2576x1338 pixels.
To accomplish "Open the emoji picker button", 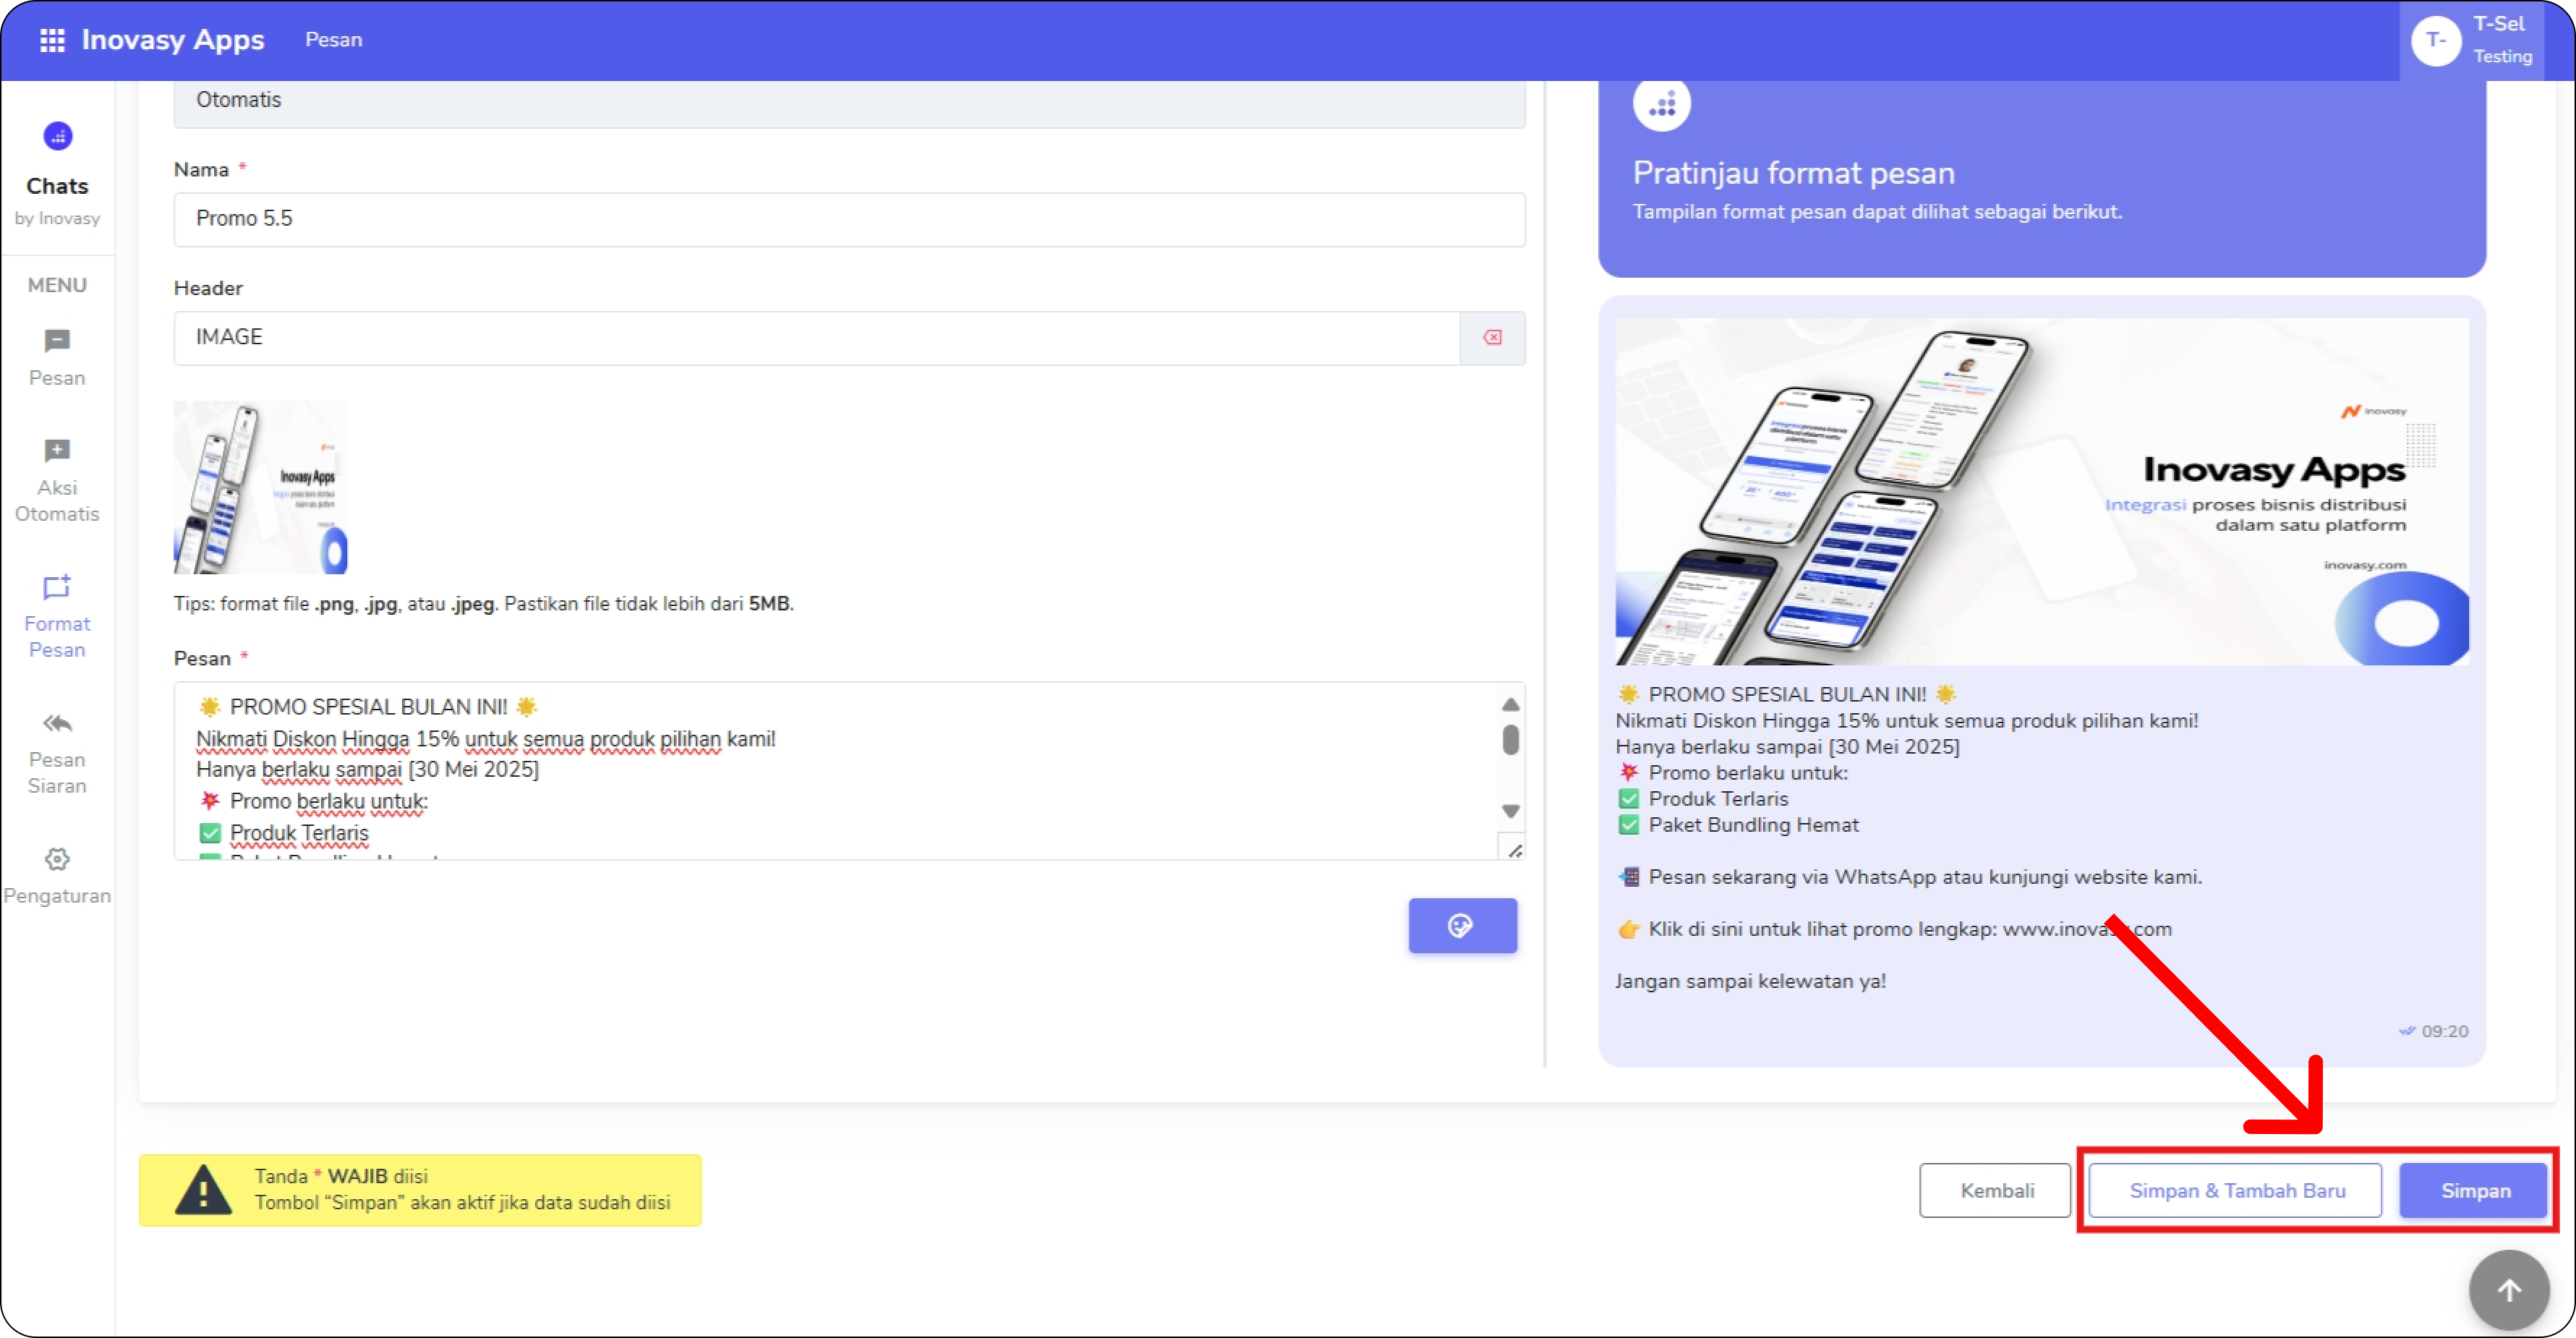I will tap(1462, 926).
